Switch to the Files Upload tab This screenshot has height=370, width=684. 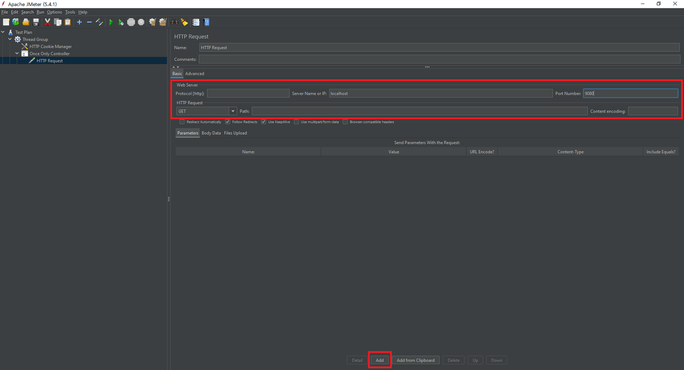235,133
